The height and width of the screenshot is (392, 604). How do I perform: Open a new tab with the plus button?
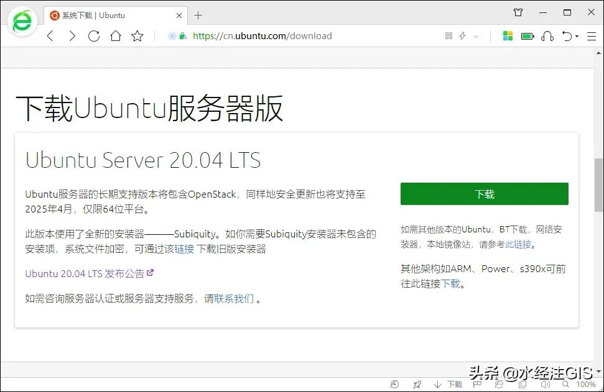pos(198,16)
